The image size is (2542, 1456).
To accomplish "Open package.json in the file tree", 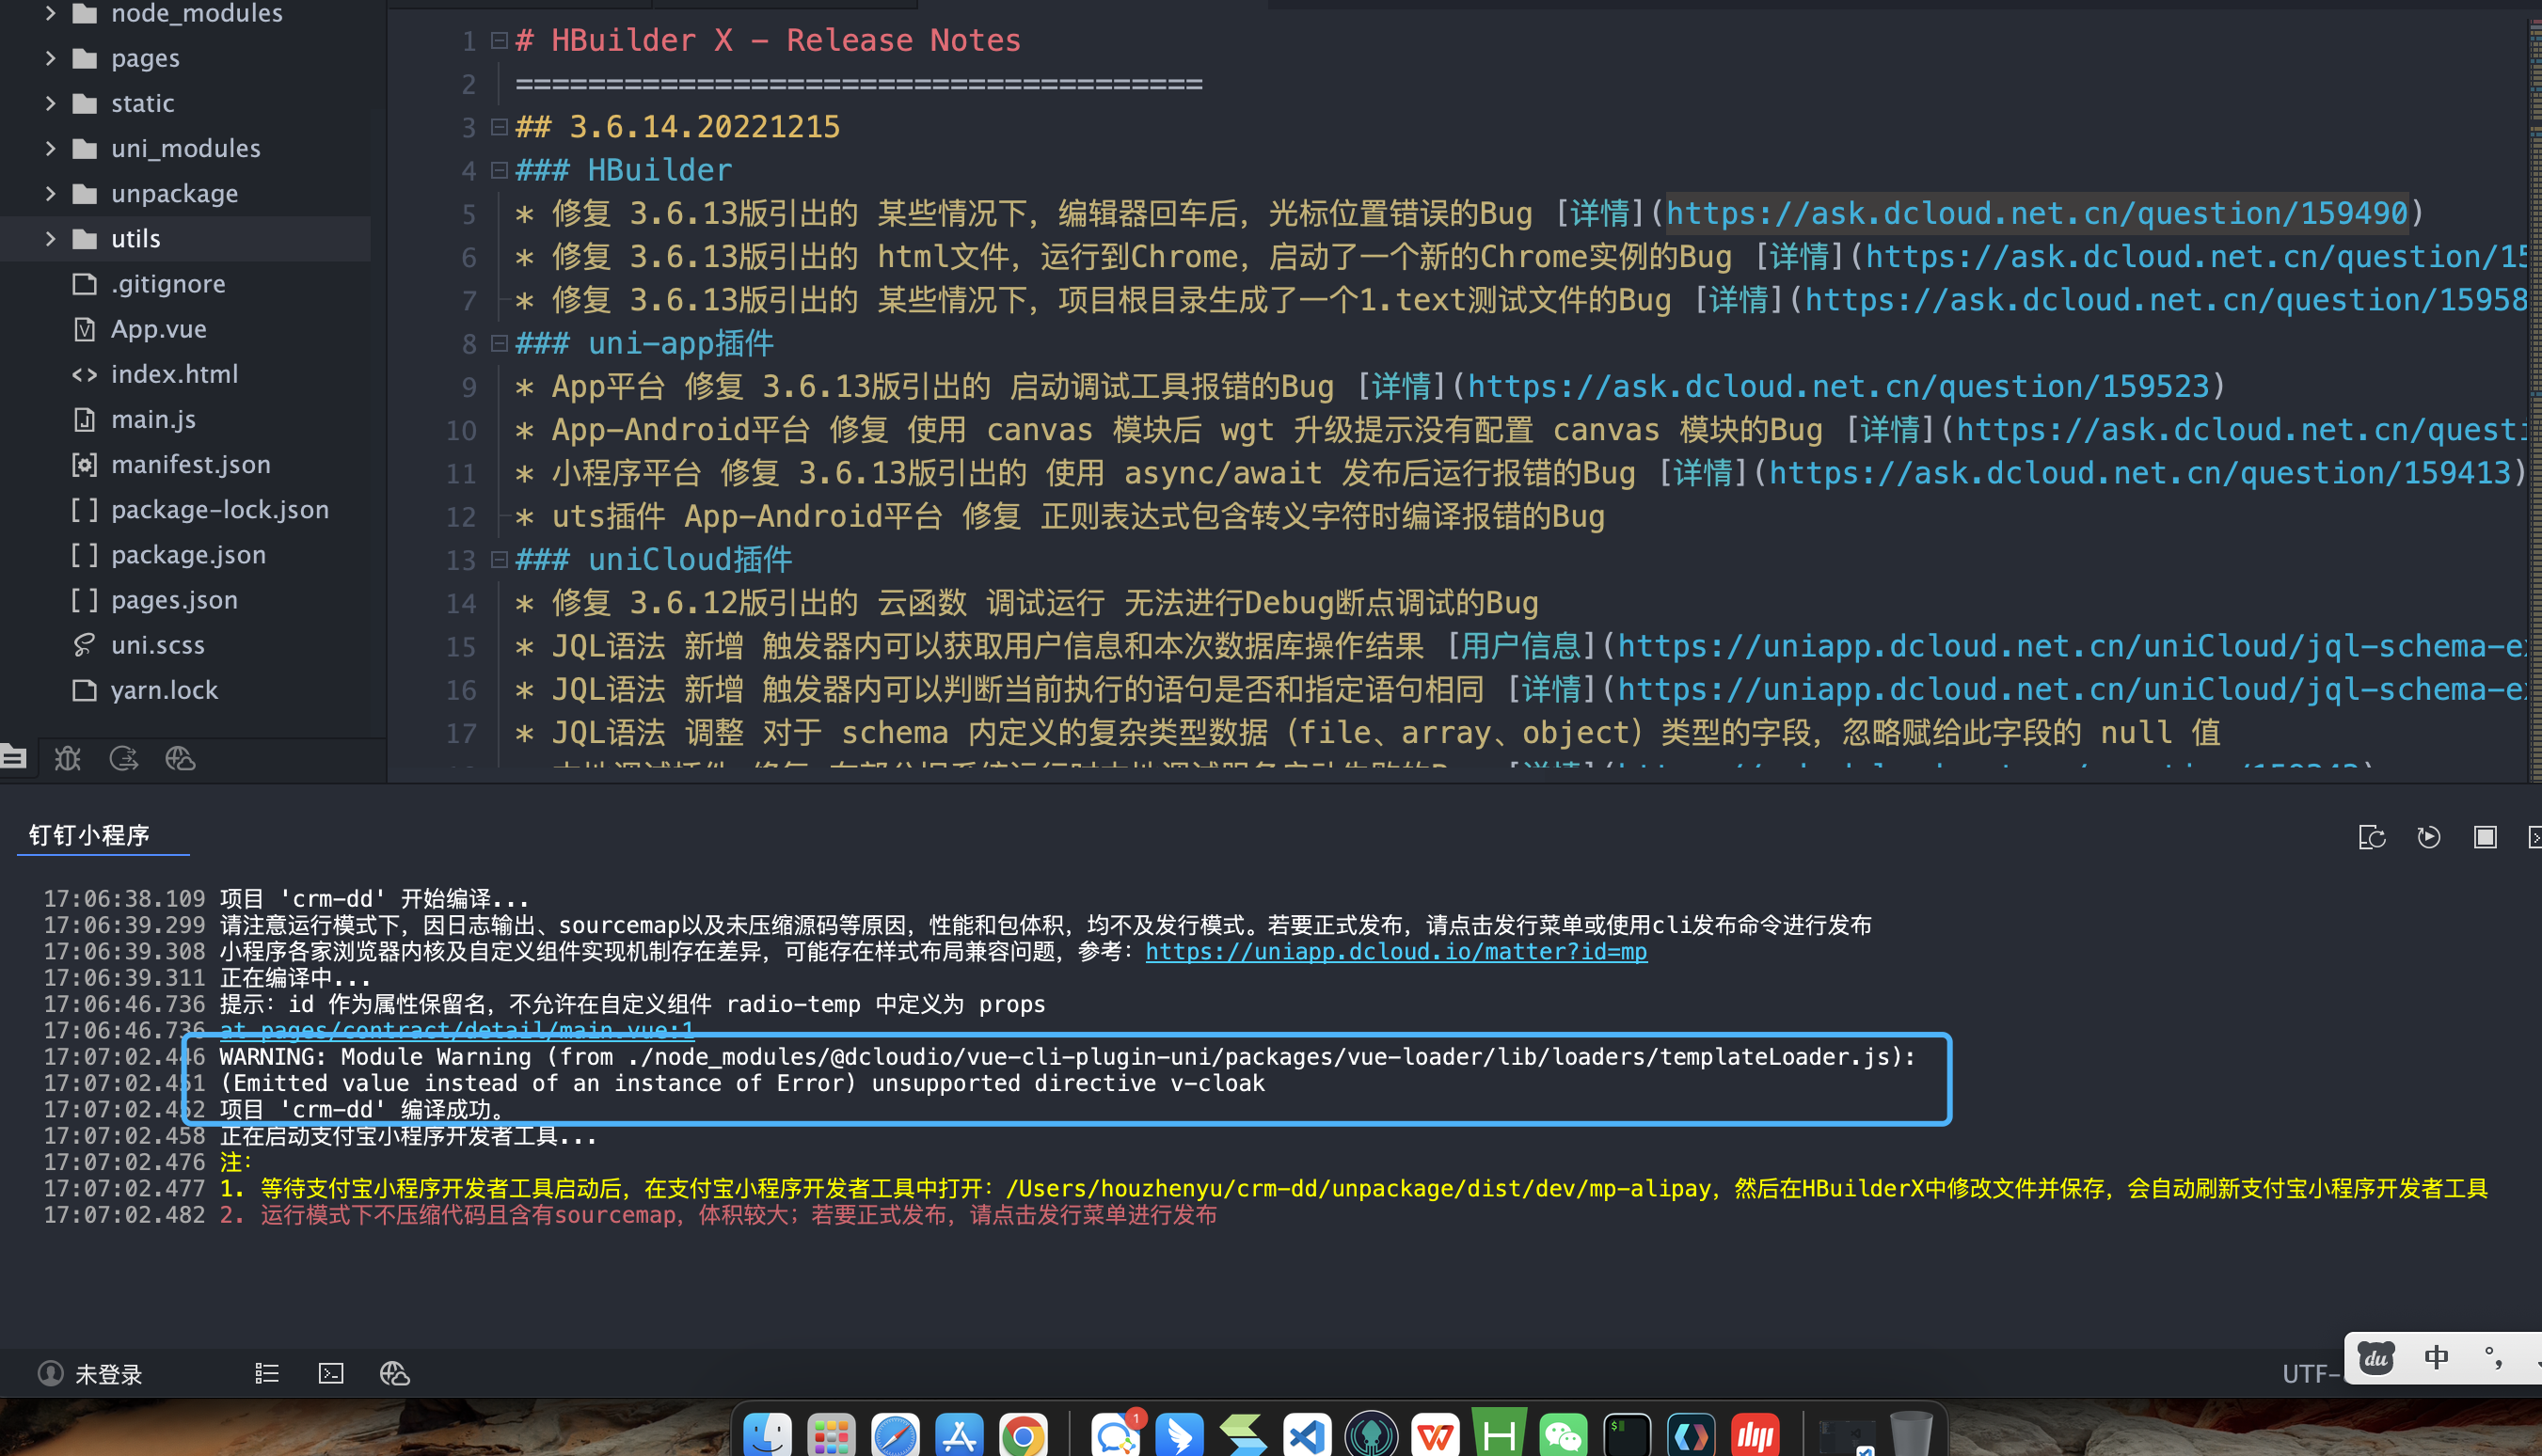I will (x=189, y=554).
